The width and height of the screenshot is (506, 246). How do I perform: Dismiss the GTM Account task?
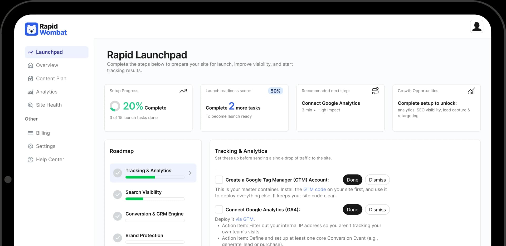point(377,180)
